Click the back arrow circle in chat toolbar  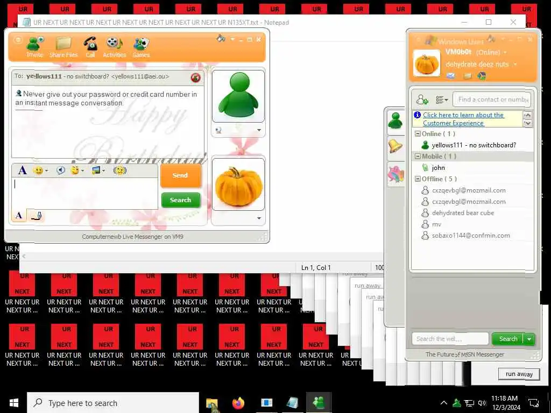(18, 40)
